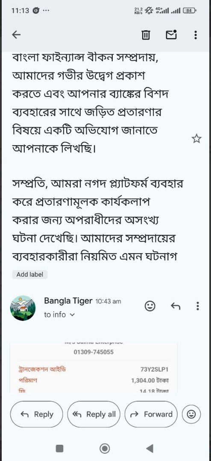Viewport: 211px width, 461px height.
Task: Reply using arrow beside sender name
Action: [176, 306]
